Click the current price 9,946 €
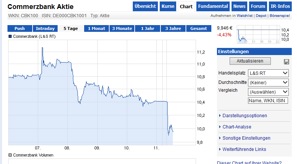Image resolution: width=297 pixels, height=164 pixels. (225, 28)
